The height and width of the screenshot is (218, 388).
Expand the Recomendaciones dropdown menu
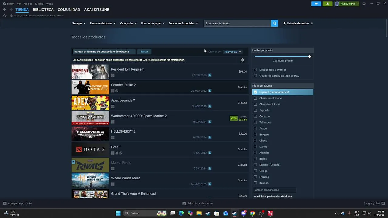click(x=103, y=23)
